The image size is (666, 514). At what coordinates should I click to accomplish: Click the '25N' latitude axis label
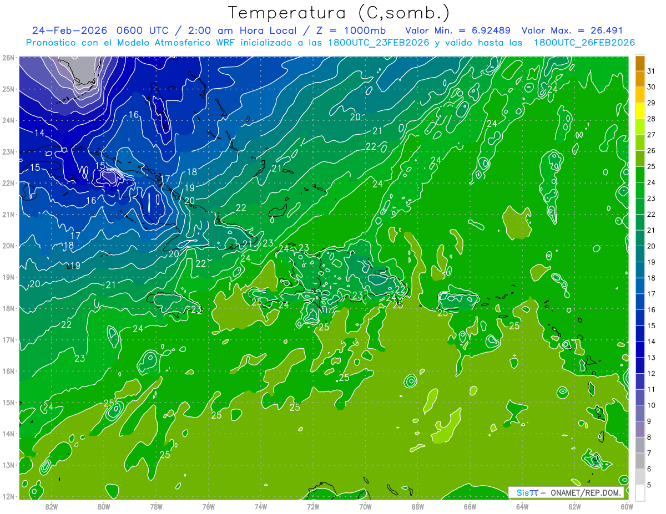click(x=8, y=89)
